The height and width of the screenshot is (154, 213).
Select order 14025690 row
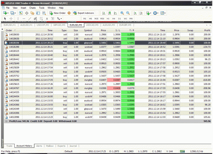pyautogui.click(x=108, y=80)
